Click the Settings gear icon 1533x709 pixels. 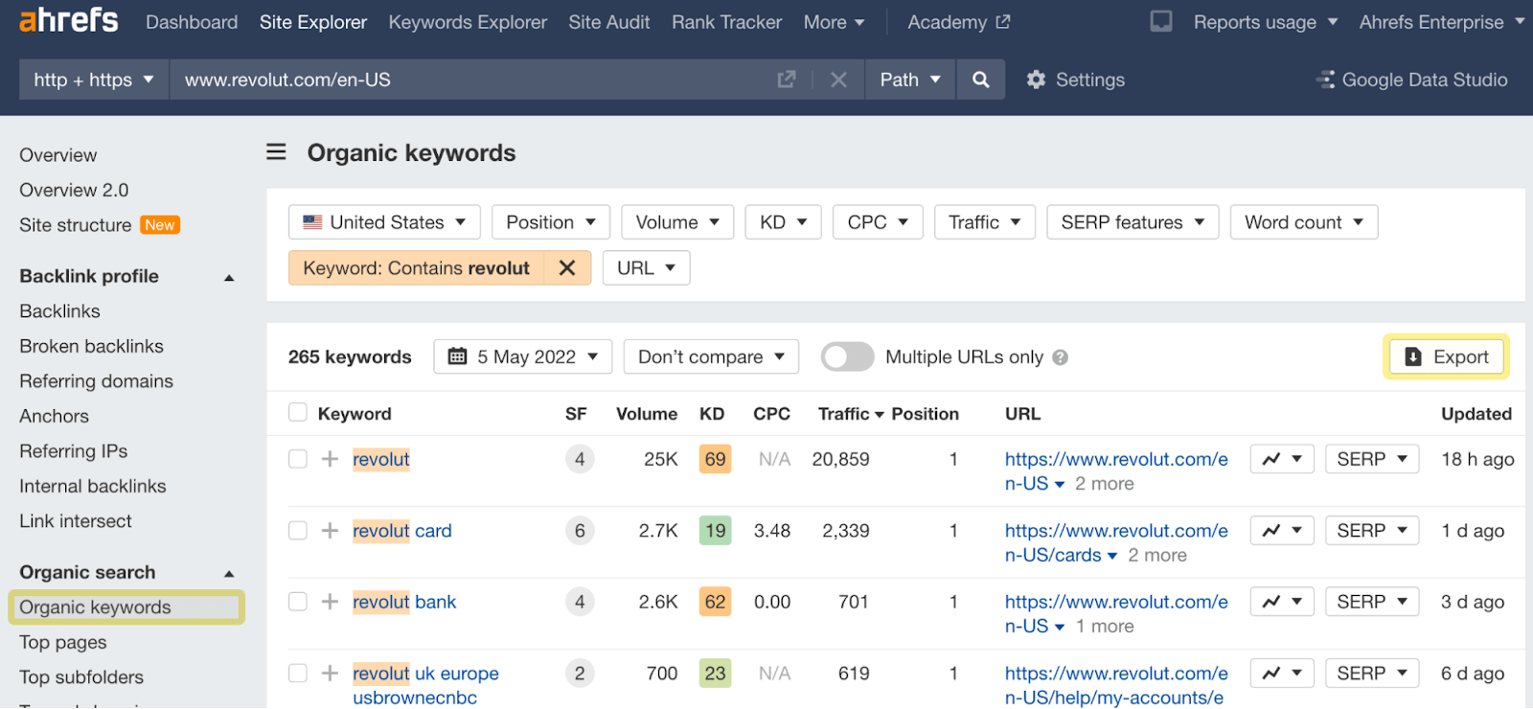[1036, 80]
